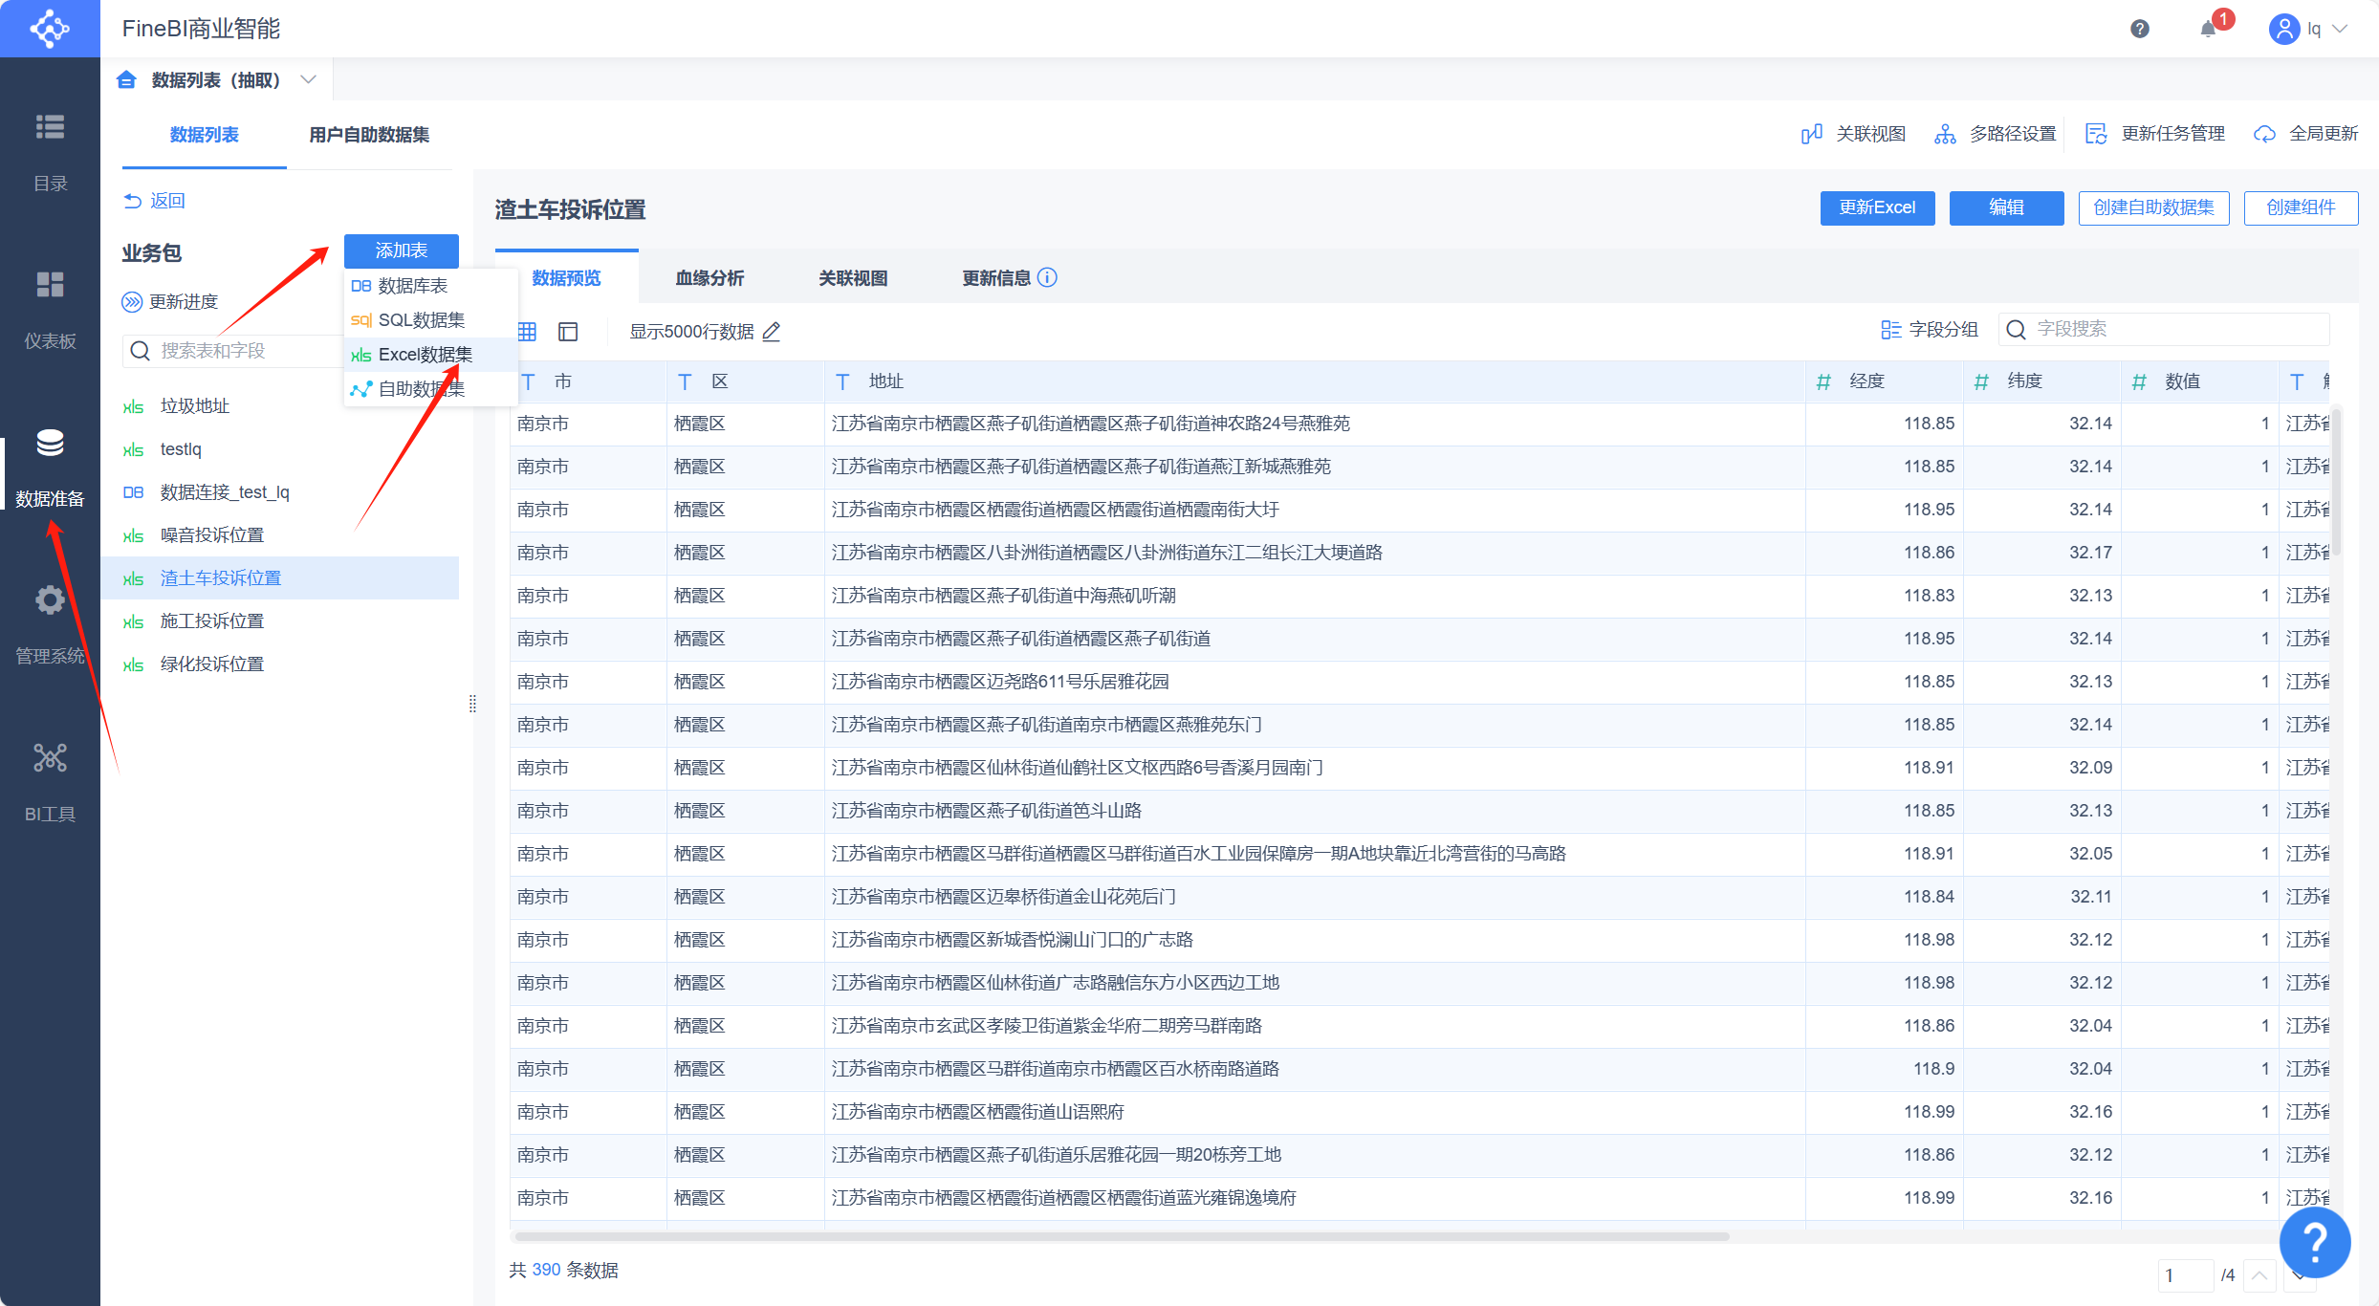Click the 更新信息 info circle icon
2379x1306 pixels.
1047,278
